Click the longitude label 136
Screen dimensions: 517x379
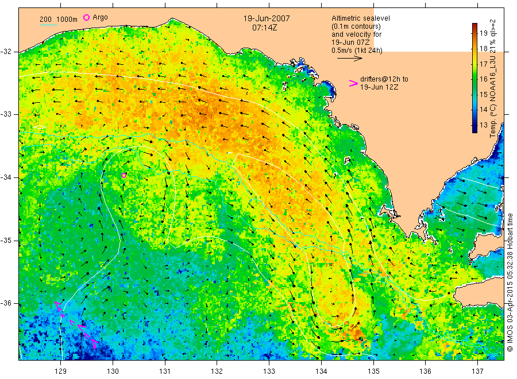[x=425, y=372]
